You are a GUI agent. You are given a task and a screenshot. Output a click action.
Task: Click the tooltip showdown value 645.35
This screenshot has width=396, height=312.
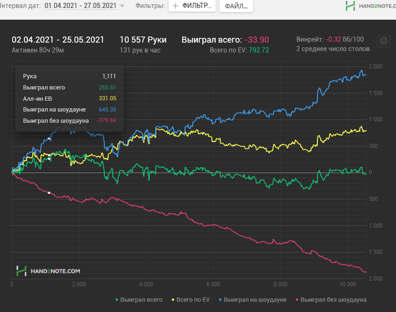107,109
